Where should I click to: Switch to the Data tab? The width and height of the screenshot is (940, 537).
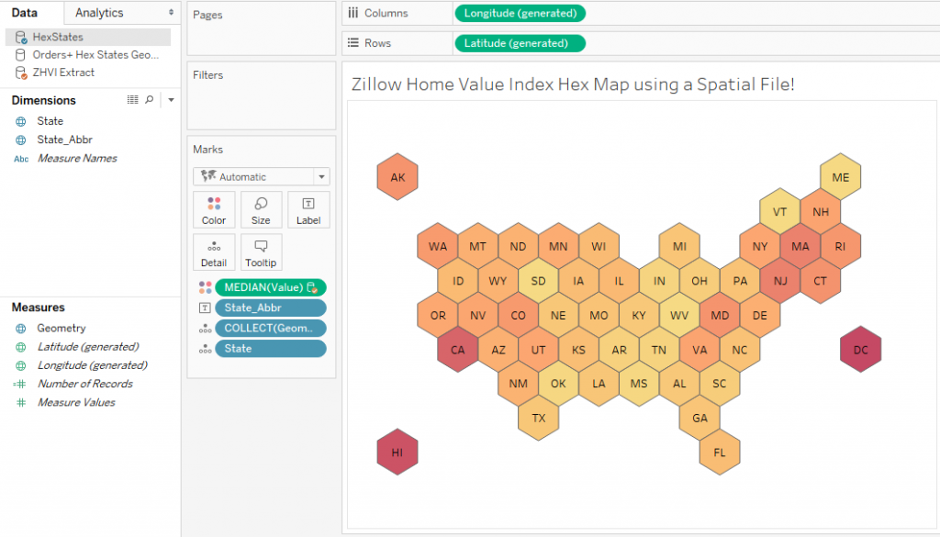23,12
